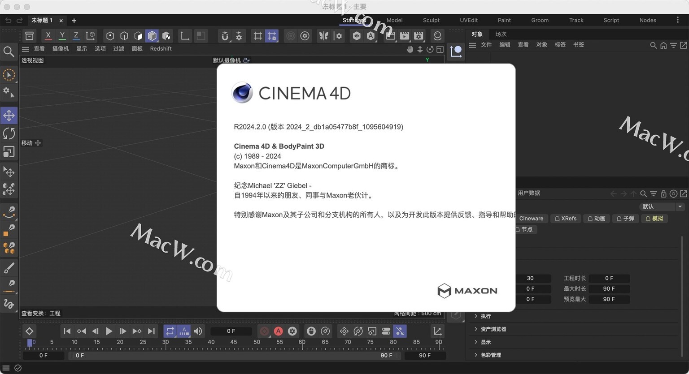Go to end of animation
This screenshot has width=689, height=374.
tap(151, 331)
